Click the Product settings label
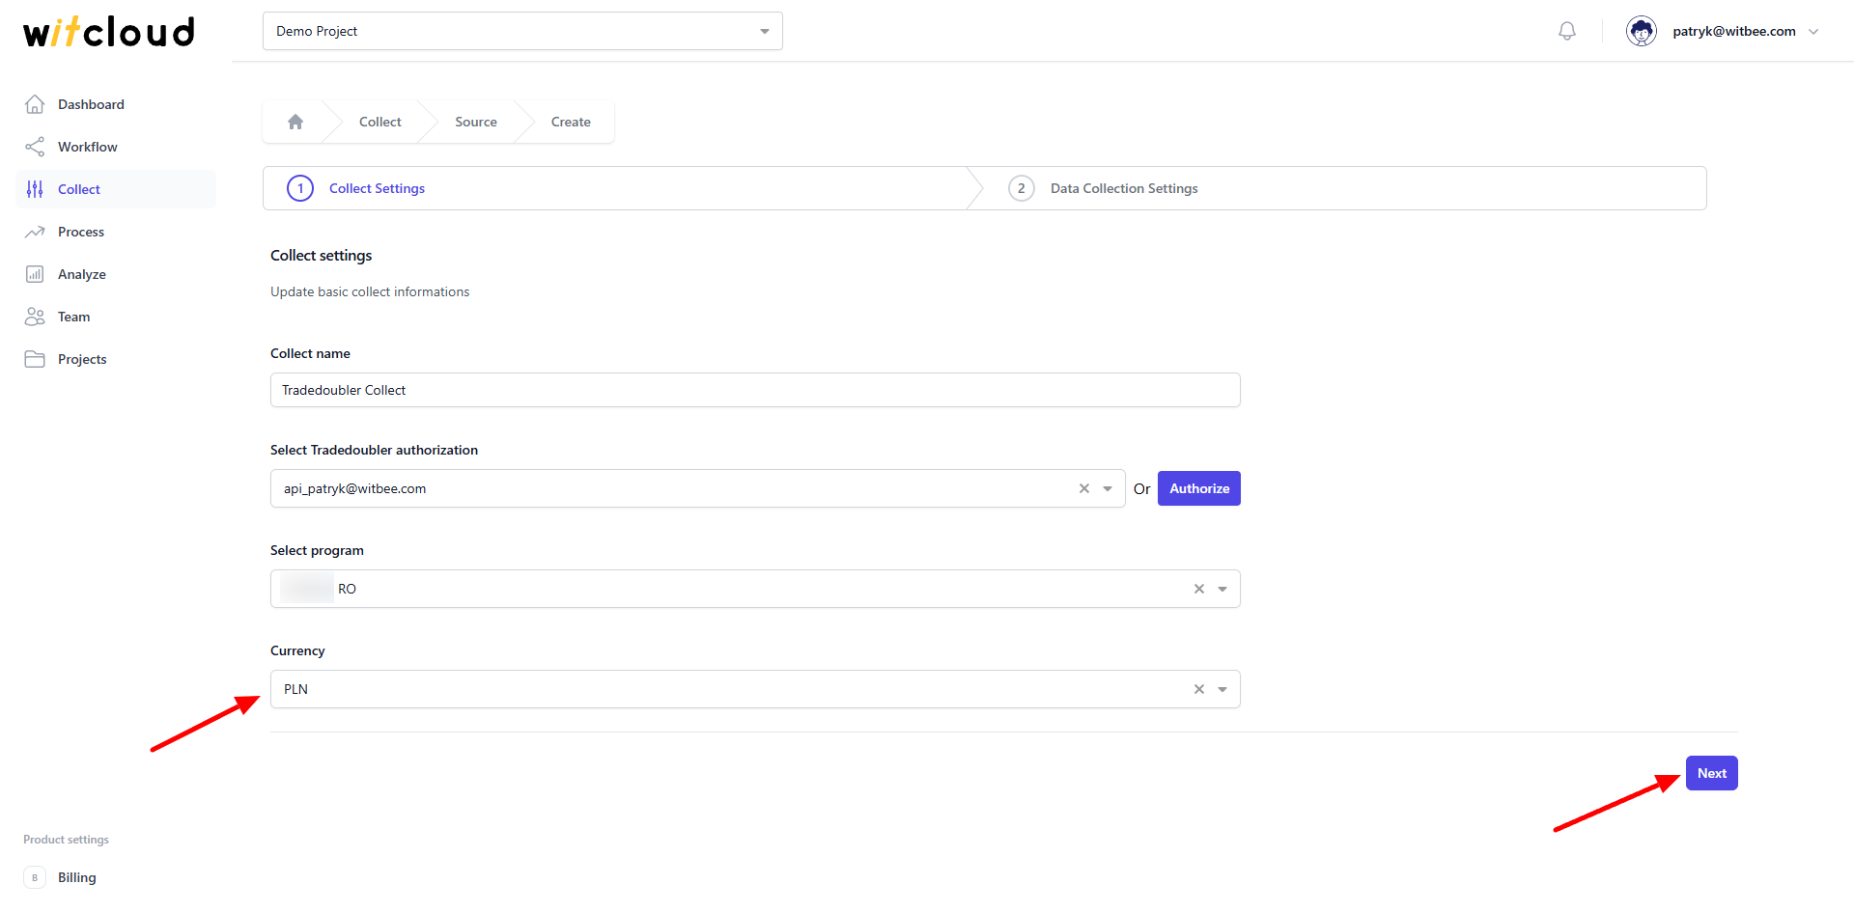This screenshot has height=912, width=1854. [x=66, y=840]
